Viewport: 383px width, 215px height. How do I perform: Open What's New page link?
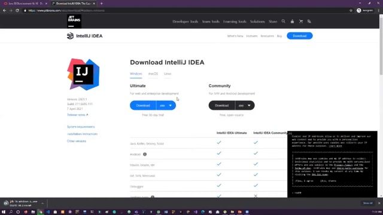pyautogui.click(x=235, y=36)
